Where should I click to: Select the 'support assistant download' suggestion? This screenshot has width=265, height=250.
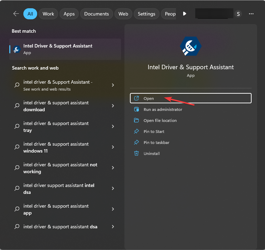click(65, 106)
